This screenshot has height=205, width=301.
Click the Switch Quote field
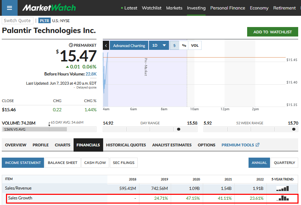[x=18, y=20]
